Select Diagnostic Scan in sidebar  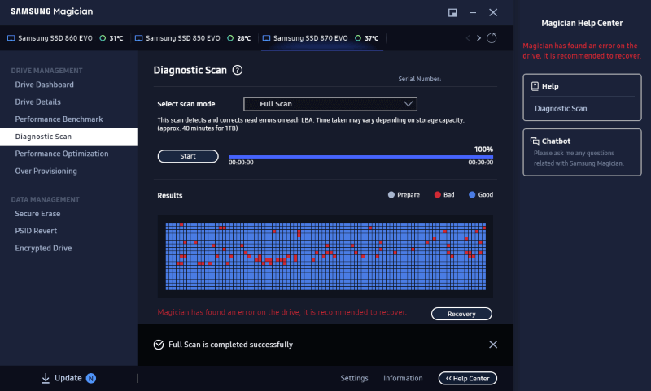[x=68, y=137]
